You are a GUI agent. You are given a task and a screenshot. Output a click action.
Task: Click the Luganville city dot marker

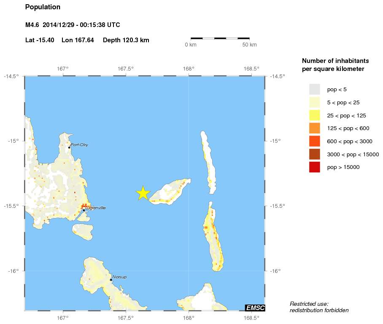[x=84, y=210]
